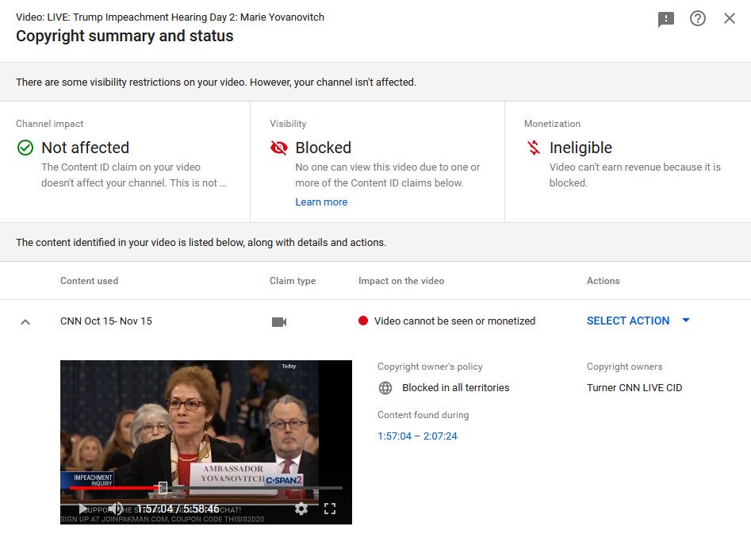The image size is (751, 534).
Task: Click the video title line at top
Action: [x=170, y=17]
